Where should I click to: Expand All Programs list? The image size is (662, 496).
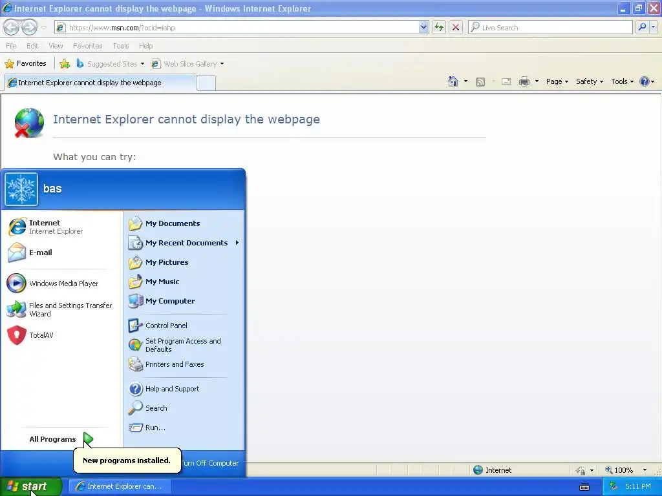pyautogui.click(x=61, y=439)
